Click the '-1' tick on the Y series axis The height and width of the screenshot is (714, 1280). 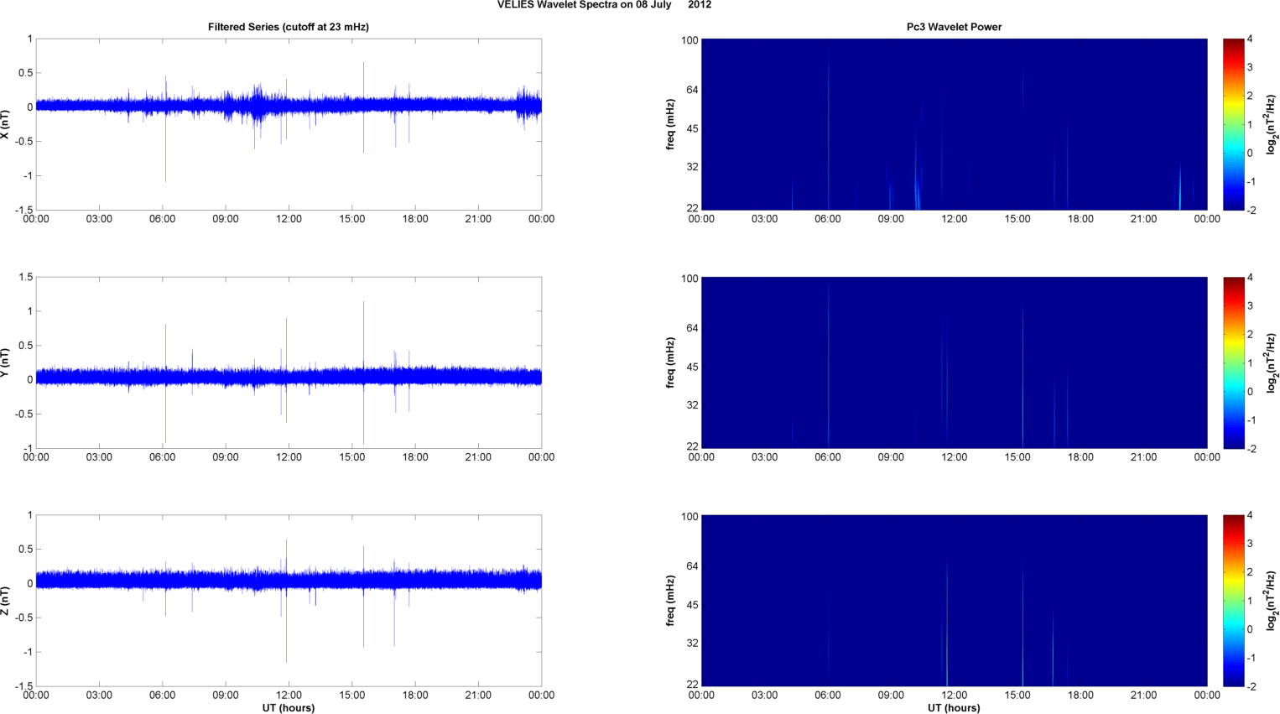tap(28, 448)
